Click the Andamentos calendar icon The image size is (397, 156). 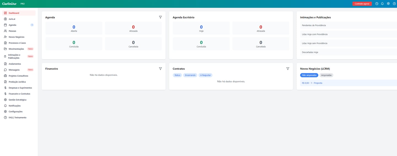coord(5,64)
